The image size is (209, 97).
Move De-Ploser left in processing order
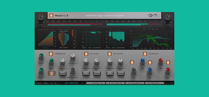109,83
